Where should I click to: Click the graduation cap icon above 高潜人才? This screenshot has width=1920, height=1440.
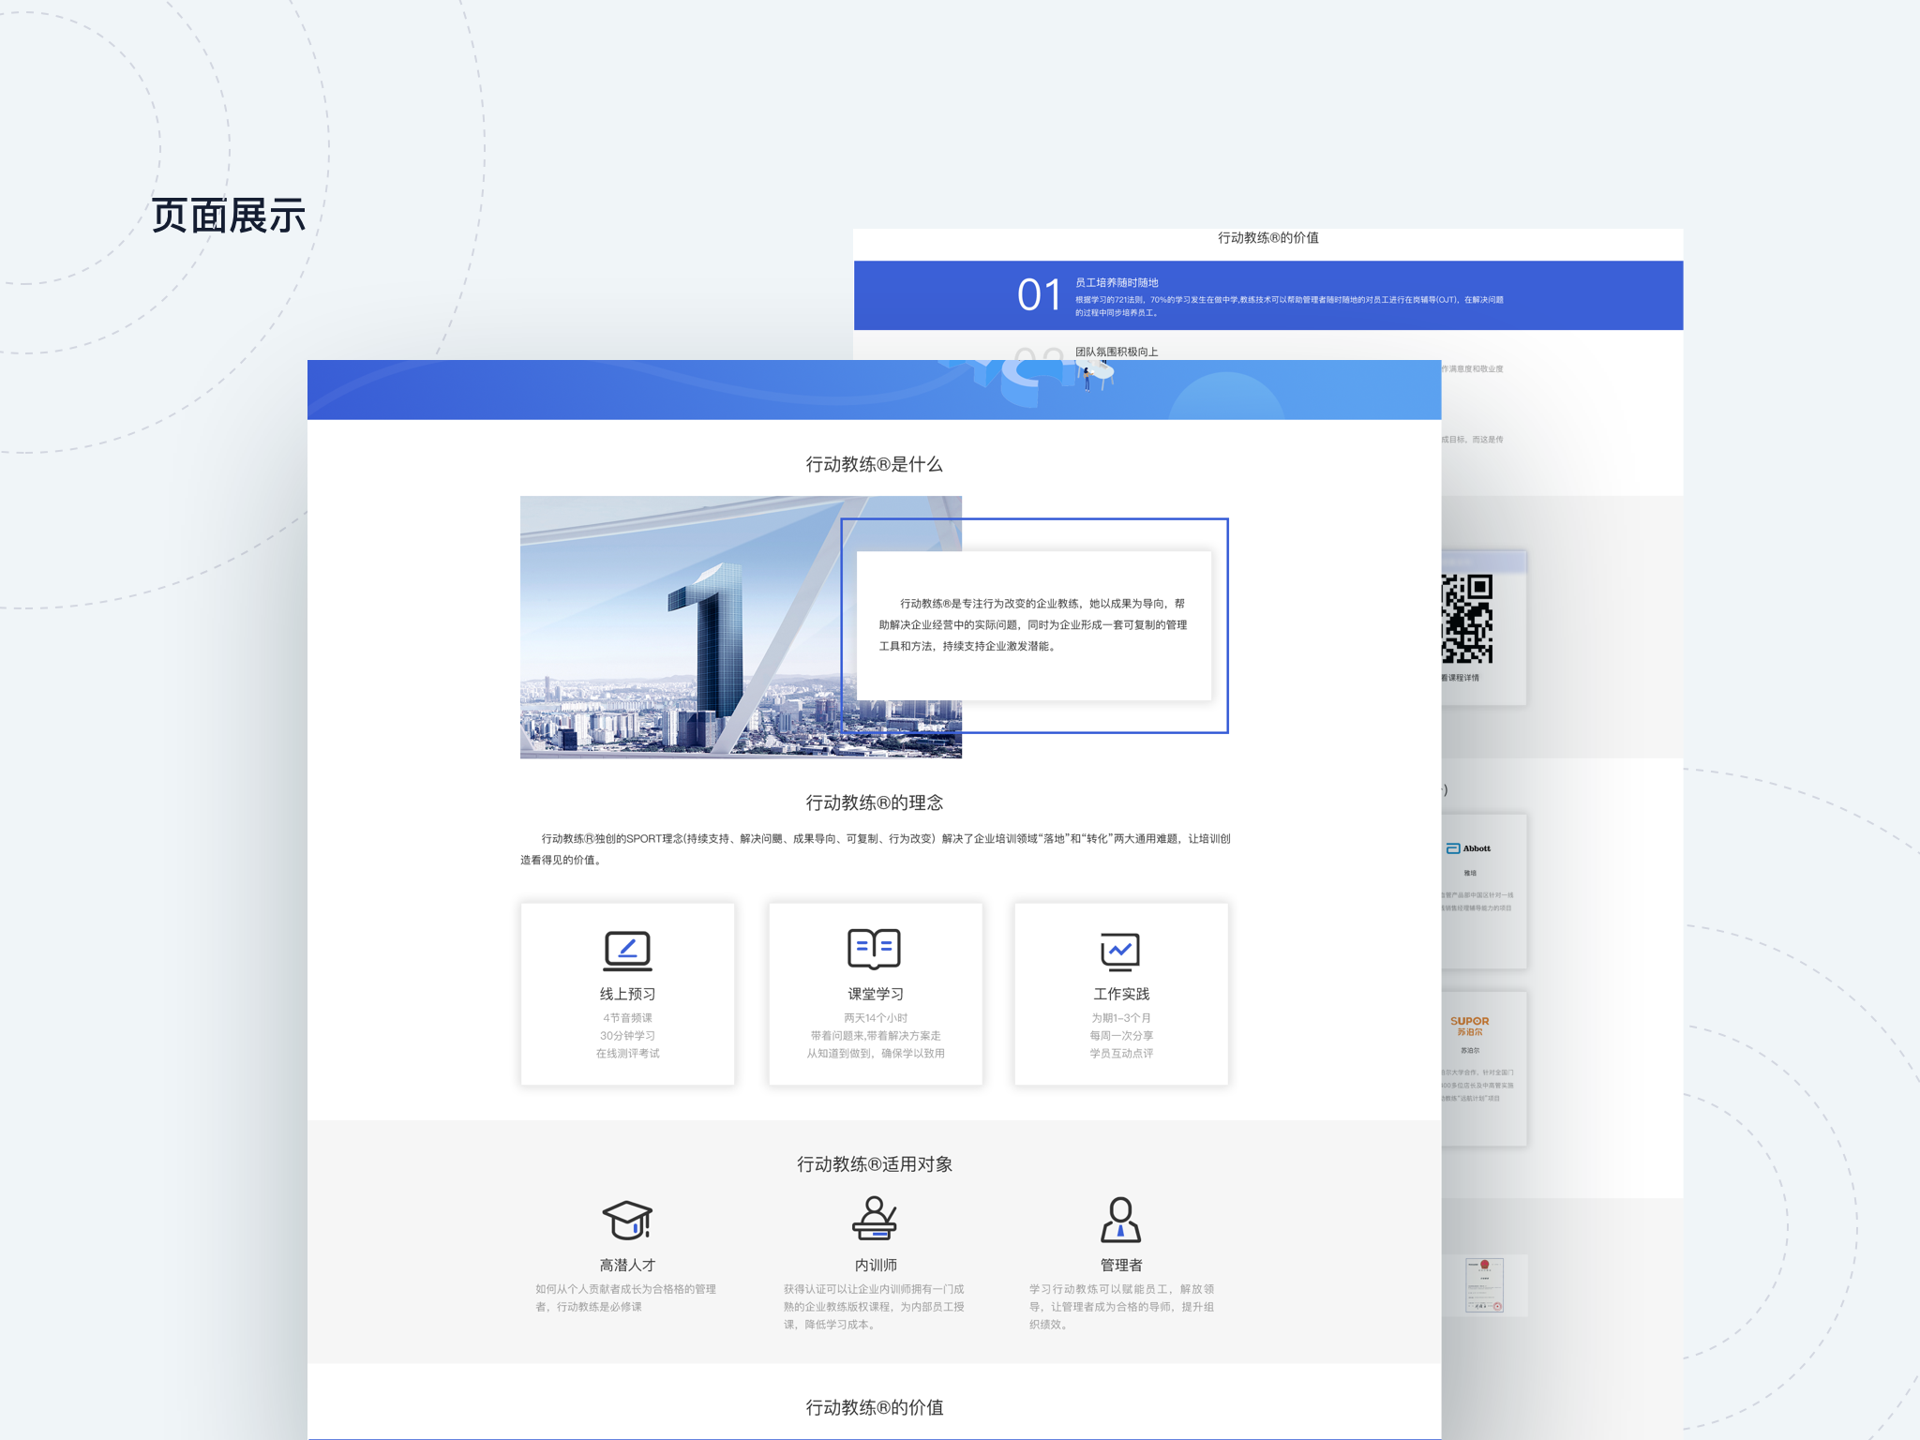coord(627,1220)
